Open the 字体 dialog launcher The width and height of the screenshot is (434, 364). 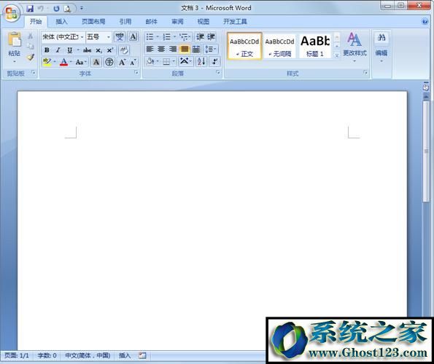pos(136,72)
